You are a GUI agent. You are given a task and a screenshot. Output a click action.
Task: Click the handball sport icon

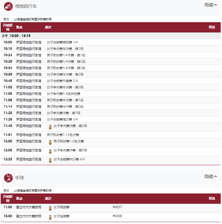8,178
